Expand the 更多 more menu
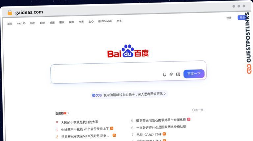 point(119,21)
